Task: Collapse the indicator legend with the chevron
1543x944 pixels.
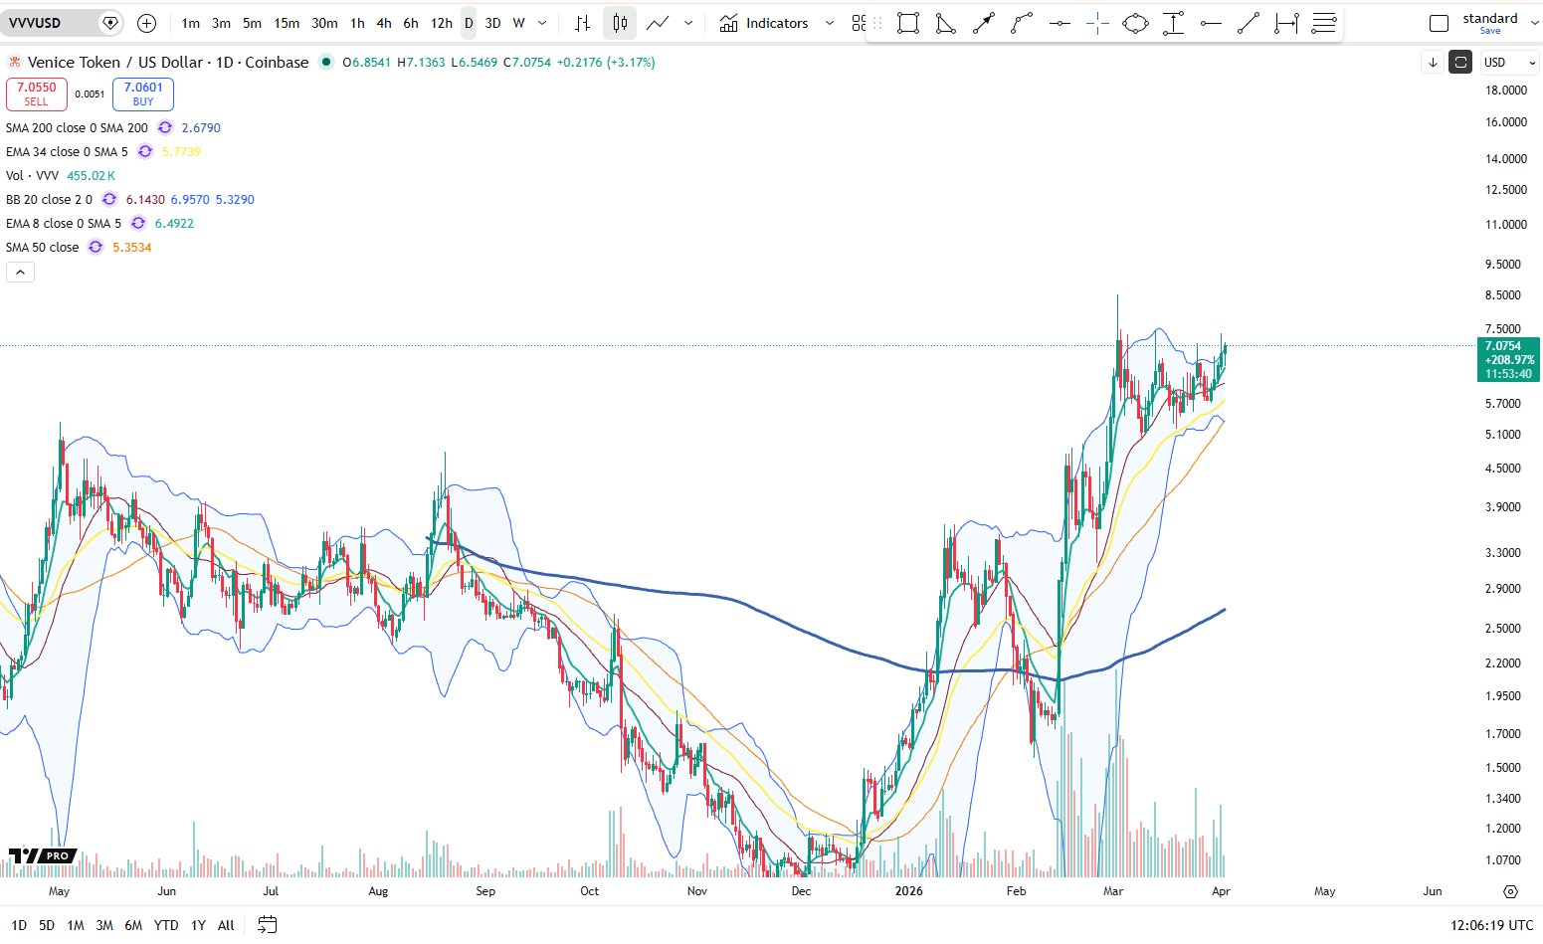Action: (x=20, y=272)
